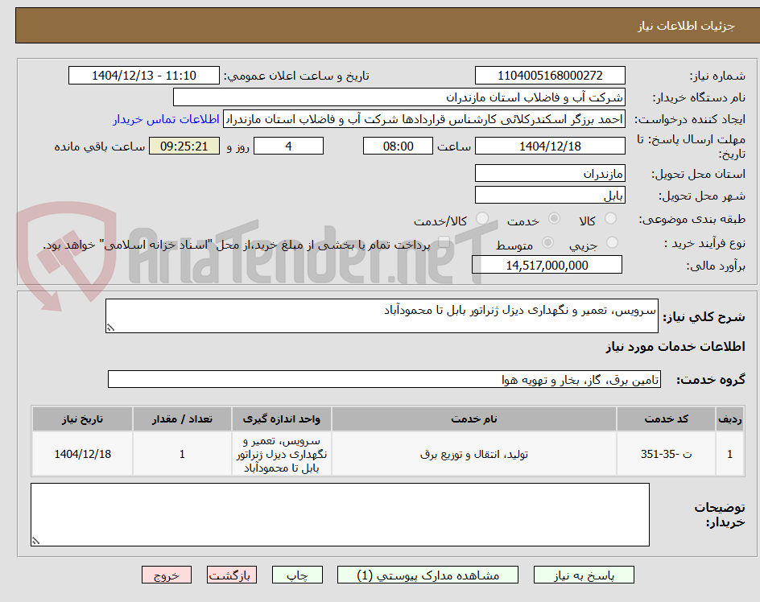Viewport: 760px width, 602px height.
Task: Select the 'خدمت' radio button
Action: click(x=554, y=219)
